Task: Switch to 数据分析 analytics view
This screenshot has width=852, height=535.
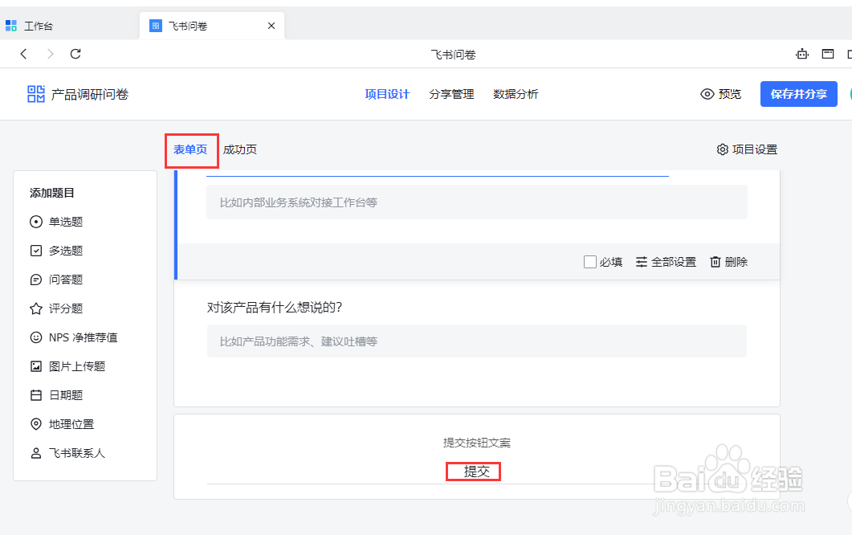Action: click(516, 93)
